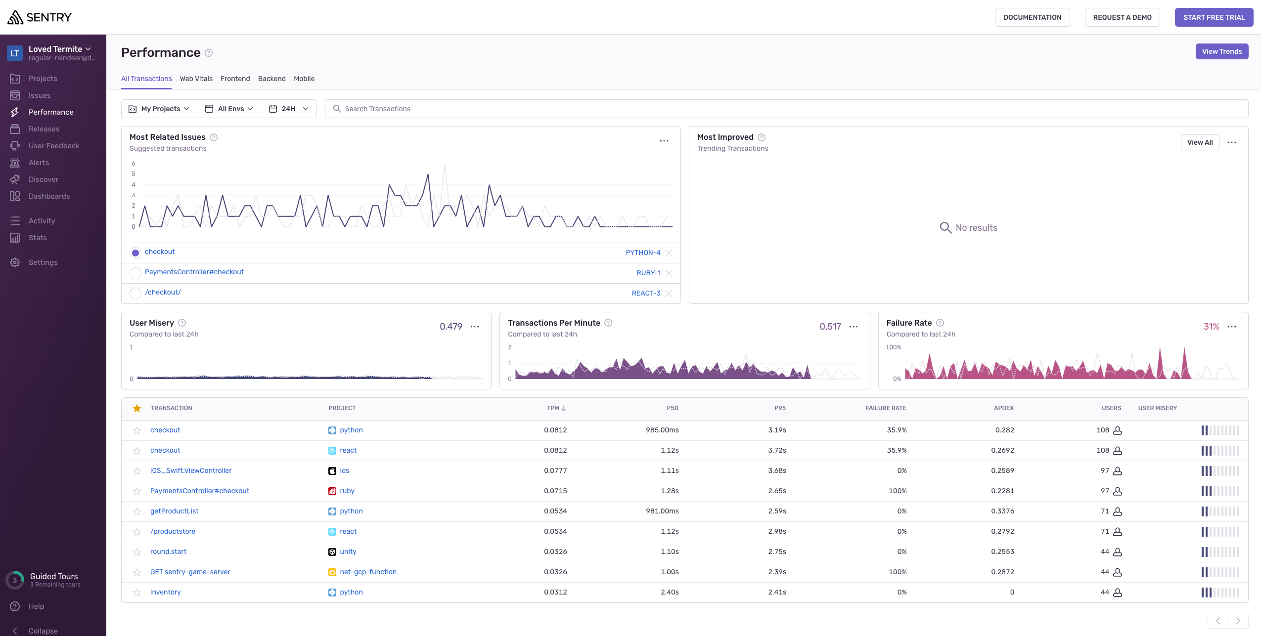
Task: Open the 24H time range dropdown
Action: pyautogui.click(x=289, y=109)
